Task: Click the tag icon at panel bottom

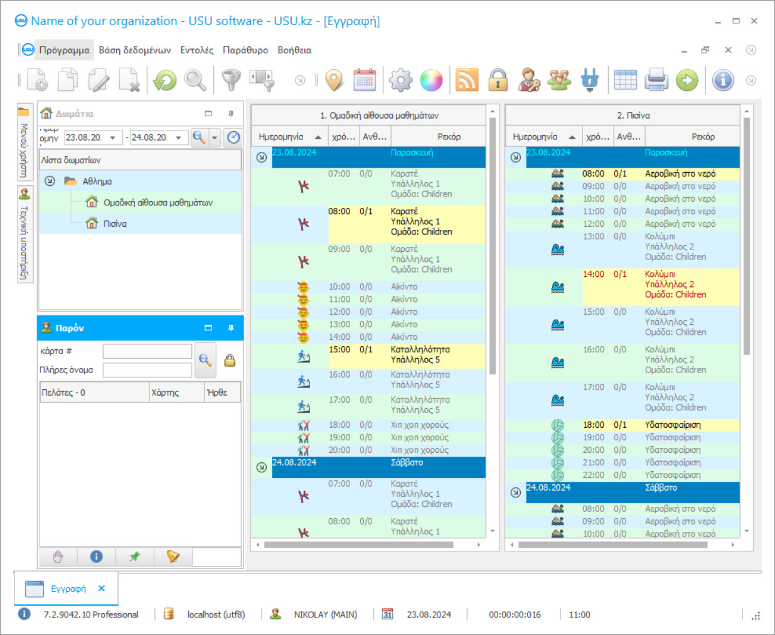Action: (173, 556)
